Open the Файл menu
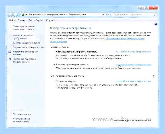Viewport: 165px width, 134px height. tap(12, 20)
